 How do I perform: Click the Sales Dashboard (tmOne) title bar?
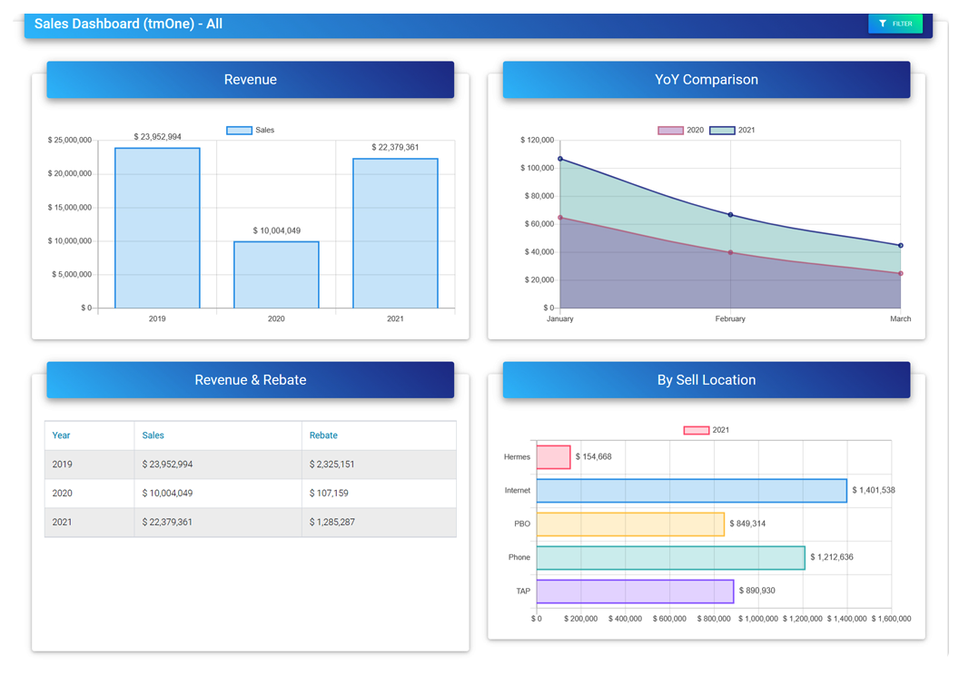[x=127, y=24]
